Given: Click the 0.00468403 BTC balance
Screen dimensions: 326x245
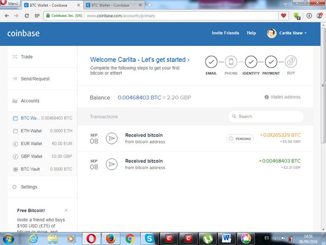Looking at the screenshot, I should point(139,97).
